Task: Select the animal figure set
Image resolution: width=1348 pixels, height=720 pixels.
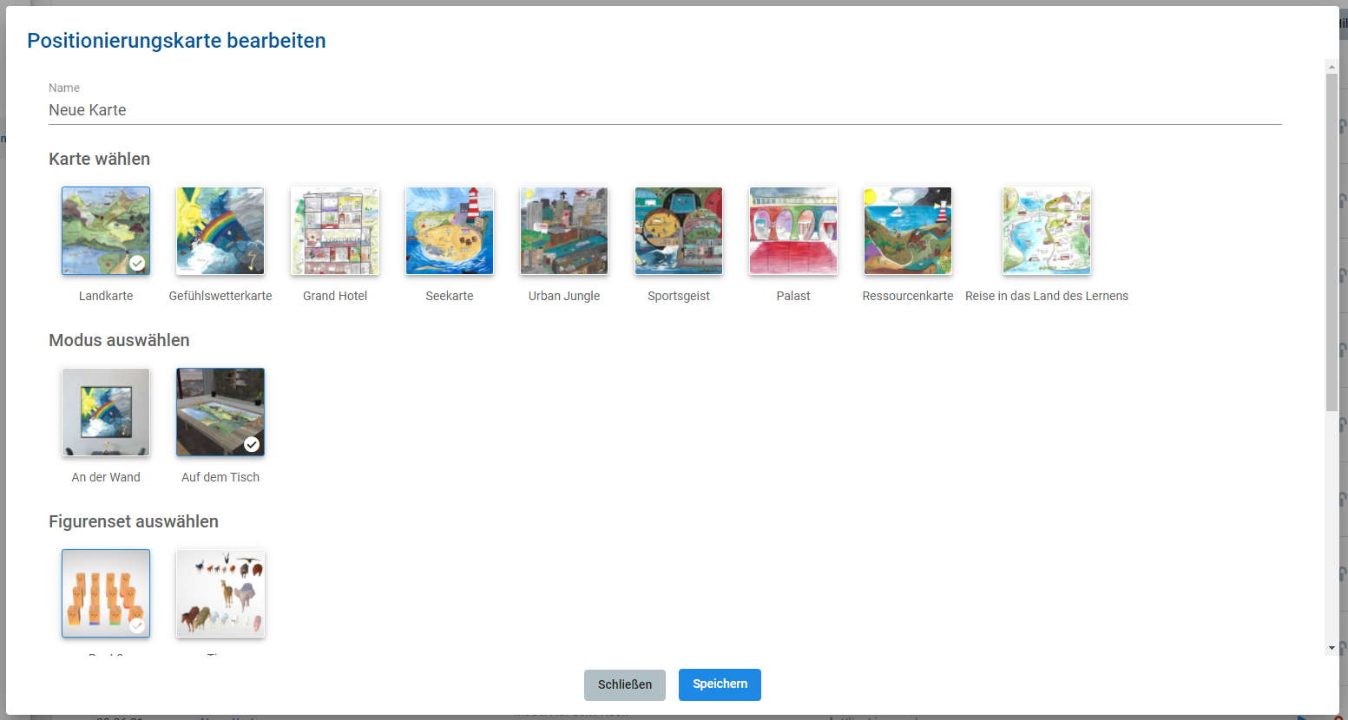Action: [220, 593]
